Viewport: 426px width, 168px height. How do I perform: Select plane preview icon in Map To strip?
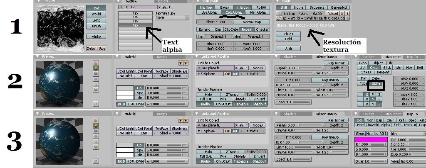(x=96, y=120)
